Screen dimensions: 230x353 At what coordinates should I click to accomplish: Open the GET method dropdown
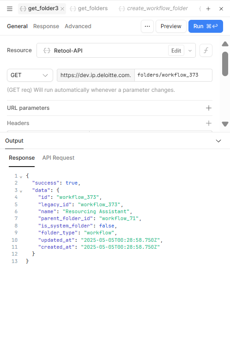30,75
